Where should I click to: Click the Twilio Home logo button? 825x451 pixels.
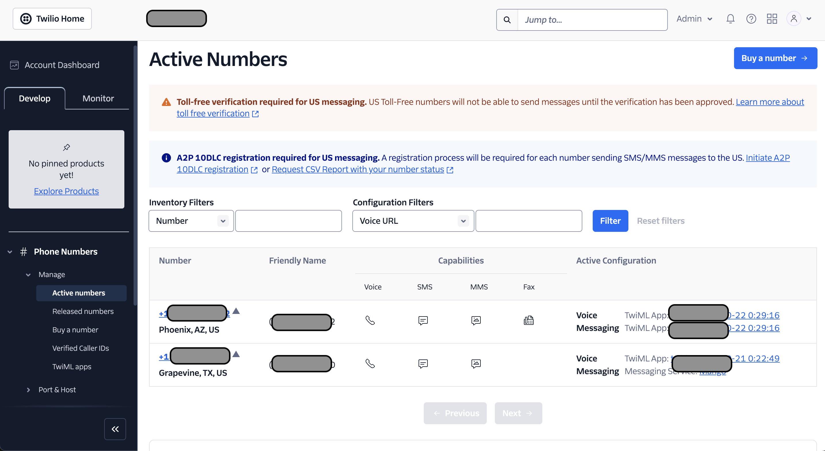click(52, 19)
